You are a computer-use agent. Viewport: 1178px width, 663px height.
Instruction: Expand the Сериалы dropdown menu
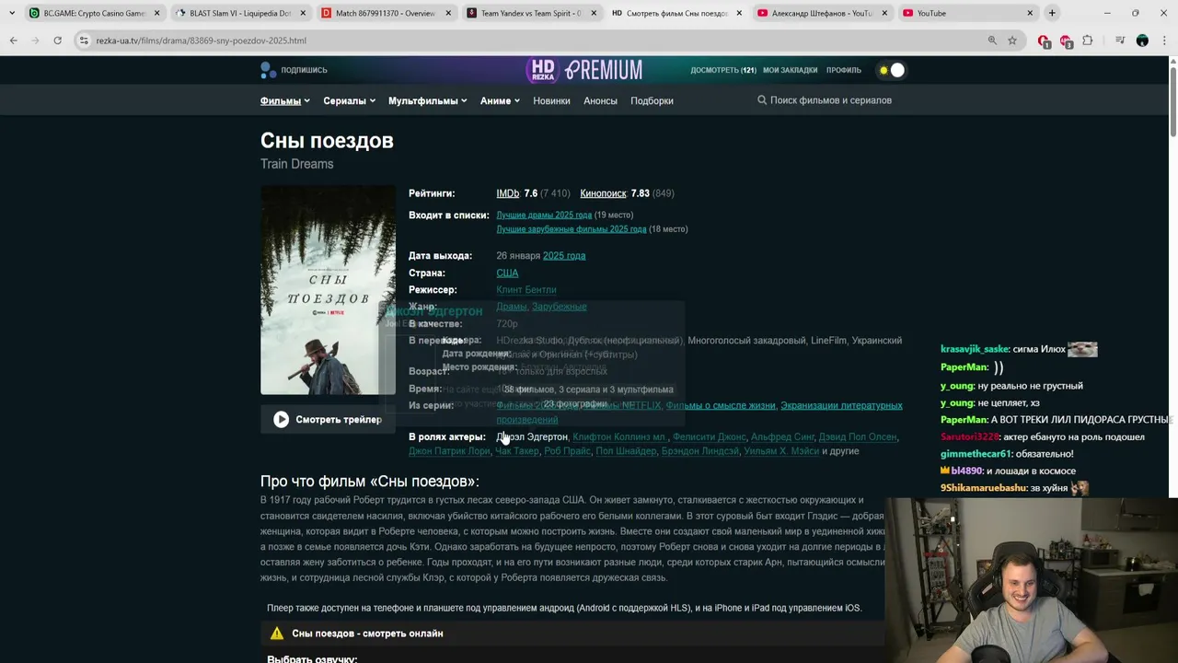349,101
